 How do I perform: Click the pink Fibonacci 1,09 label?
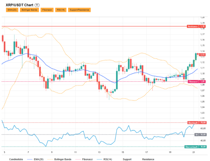click(x=197, y=81)
